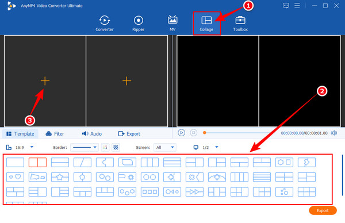Click the feedback chat icon in title bar

point(286,6)
